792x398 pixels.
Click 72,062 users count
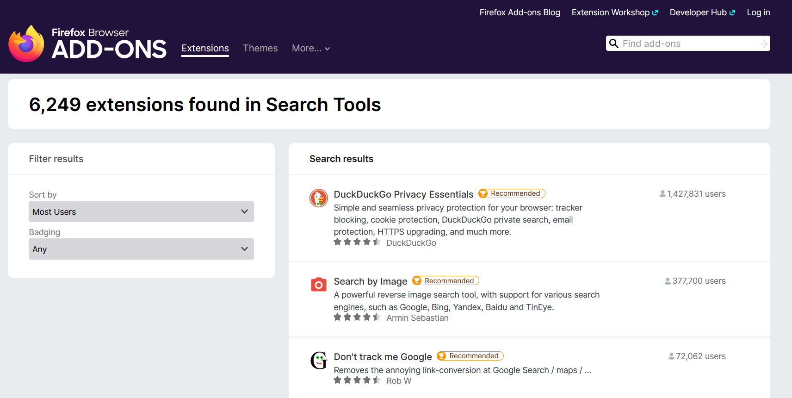point(701,356)
